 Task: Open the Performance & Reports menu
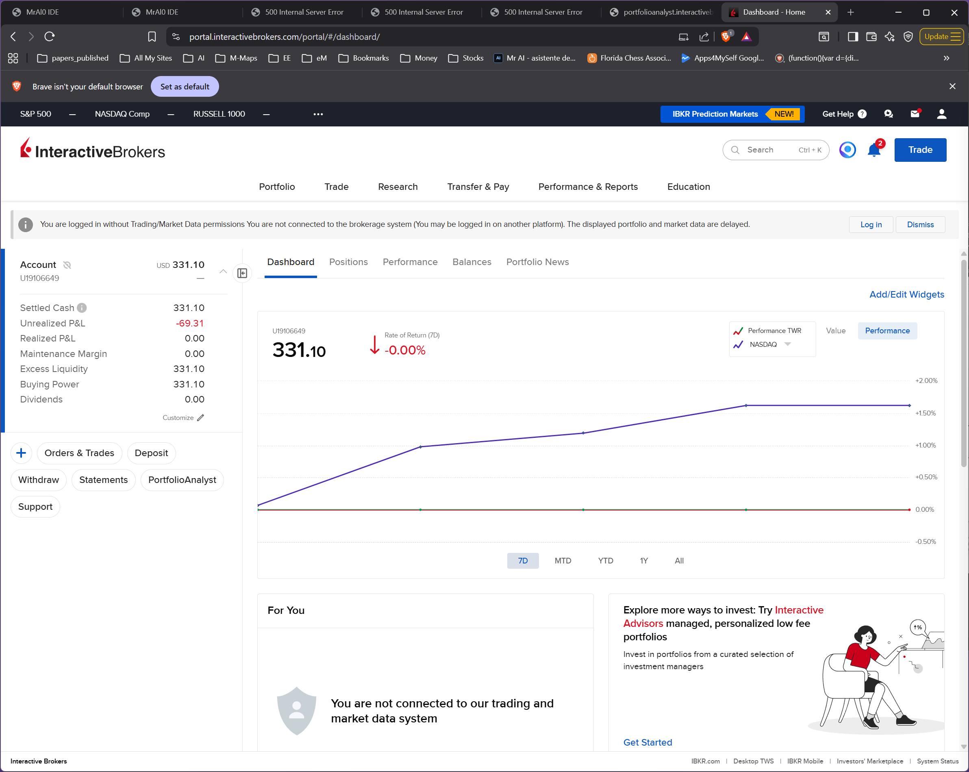588,187
